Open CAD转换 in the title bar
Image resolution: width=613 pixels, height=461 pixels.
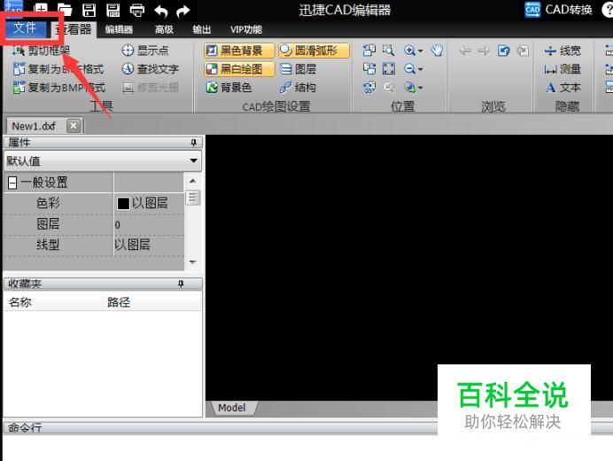[x=558, y=10]
